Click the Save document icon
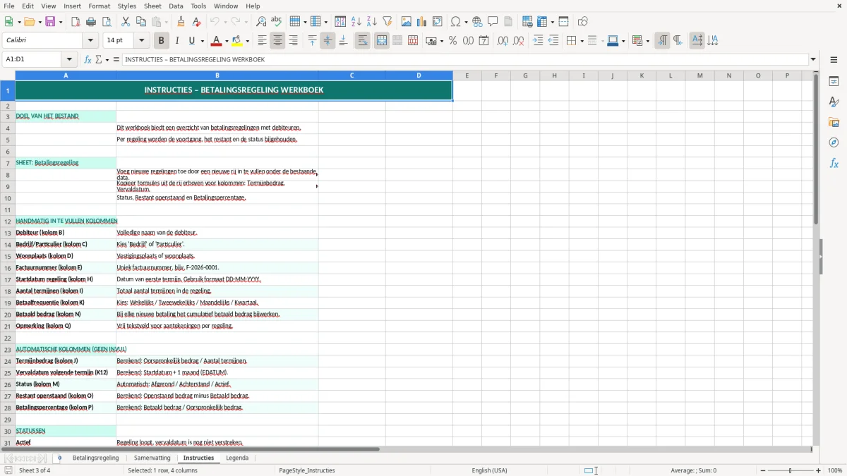Screen dimensions: 847x476 51,21
